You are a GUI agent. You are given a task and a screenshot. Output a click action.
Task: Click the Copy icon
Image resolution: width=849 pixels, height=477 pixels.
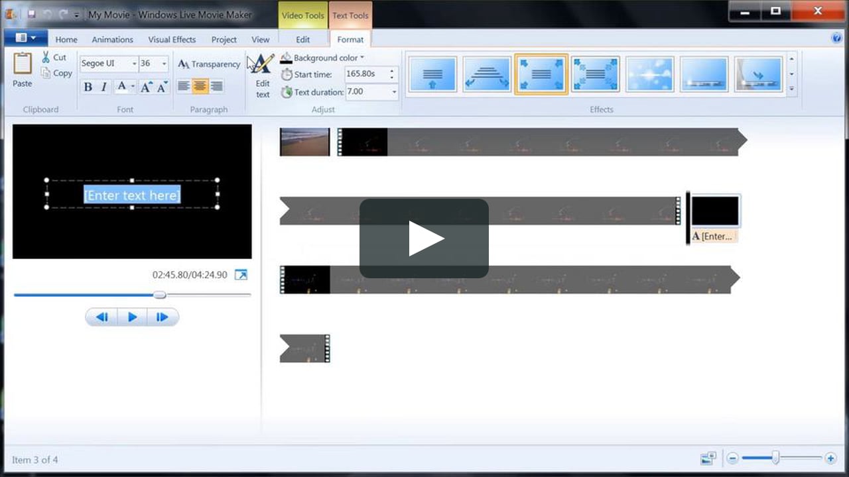point(56,73)
